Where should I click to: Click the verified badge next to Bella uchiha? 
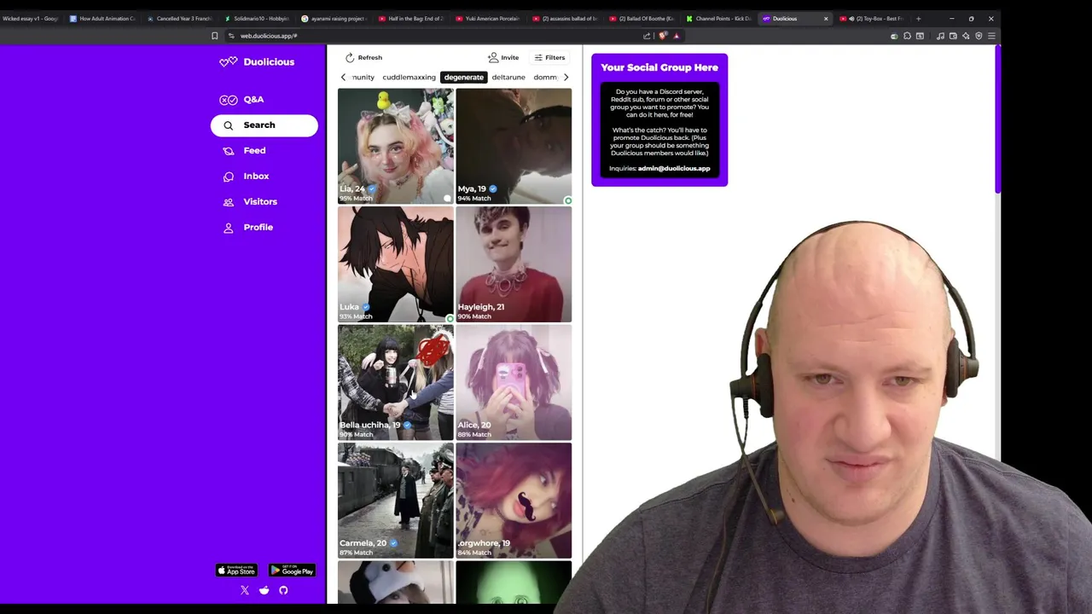(x=407, y=425)
